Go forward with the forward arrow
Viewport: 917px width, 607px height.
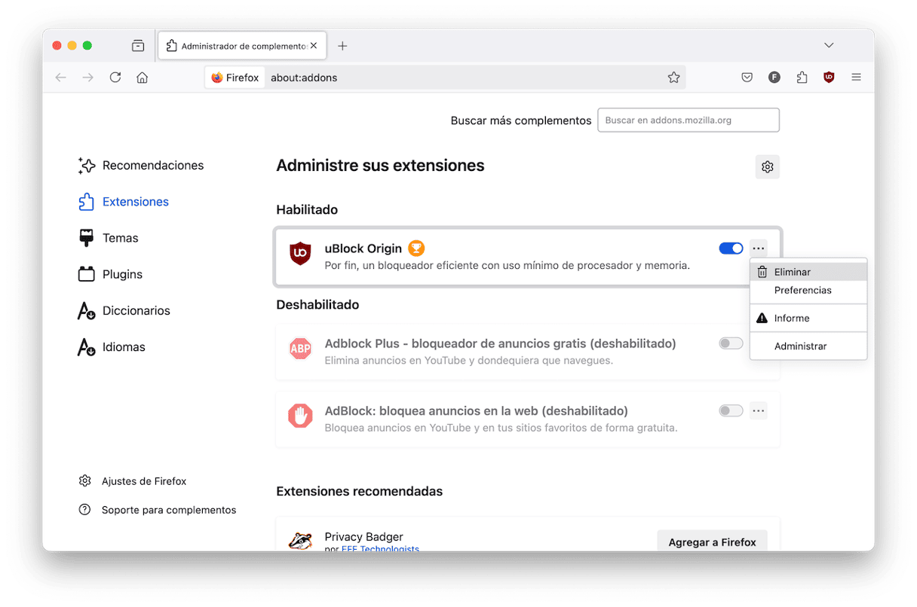coord(88,78)
